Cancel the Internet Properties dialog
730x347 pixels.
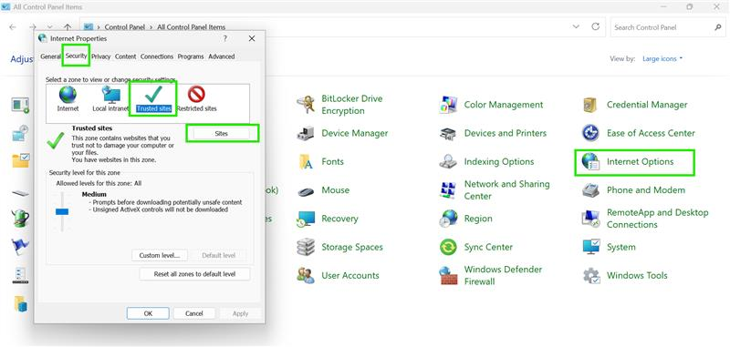pyautogui.click(x=194, y=313)
